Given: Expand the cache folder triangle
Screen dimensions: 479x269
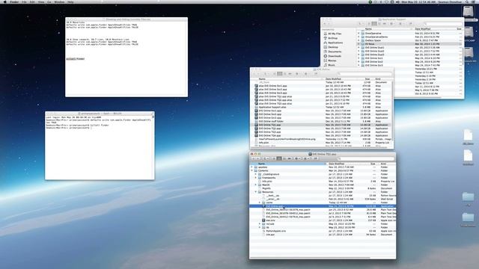Looking at the screenshot, I should pos(260,202).
